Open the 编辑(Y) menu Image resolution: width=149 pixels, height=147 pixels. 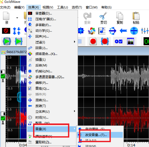[x=19, y=7]
